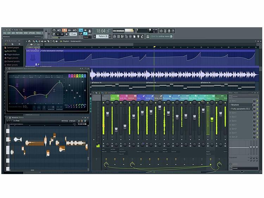Open the TOOLS menu

[39, 33]
